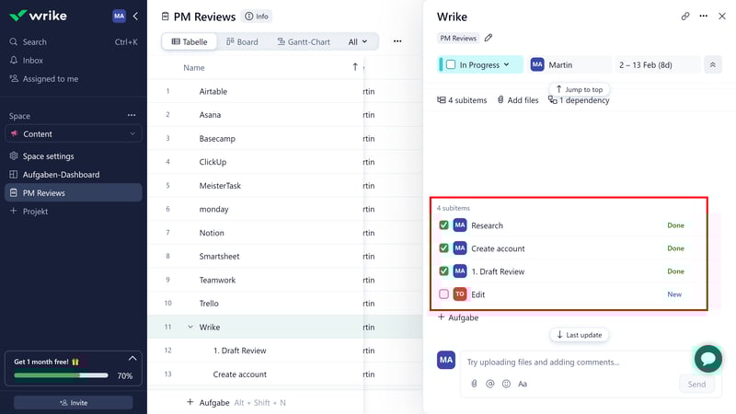The image size is (736, 414).
Task: Edit task location with the pencil icon
Action: 489,38
